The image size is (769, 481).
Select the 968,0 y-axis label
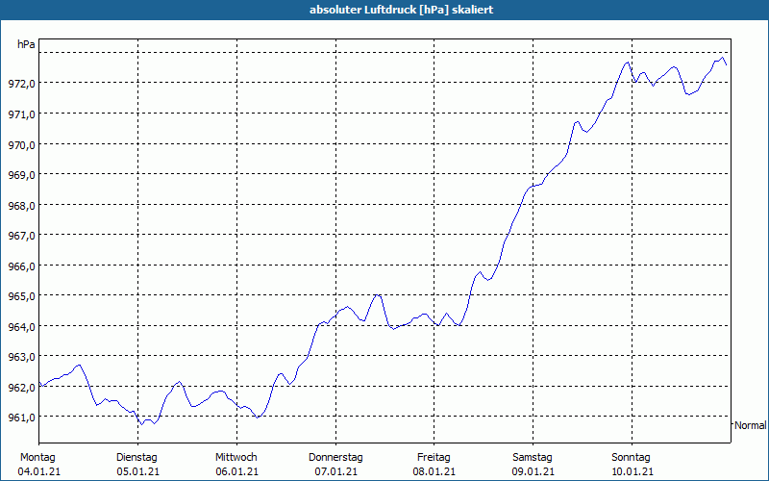[x=21, y=206]
